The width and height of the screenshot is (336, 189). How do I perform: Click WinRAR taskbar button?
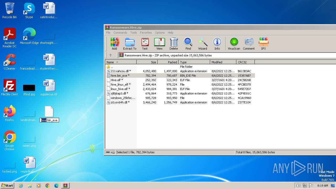65,186
